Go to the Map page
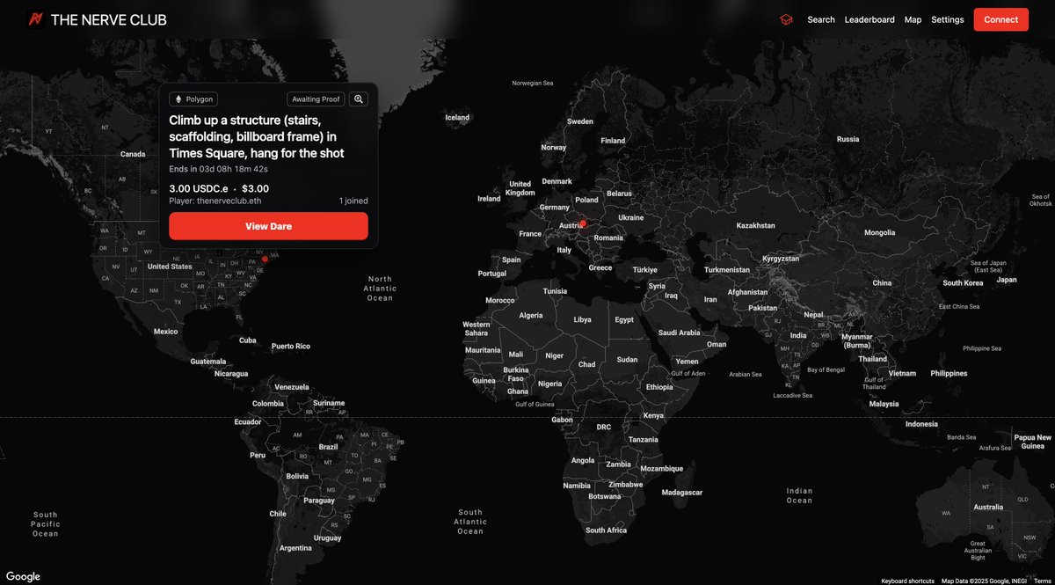 tap(913, 19)
